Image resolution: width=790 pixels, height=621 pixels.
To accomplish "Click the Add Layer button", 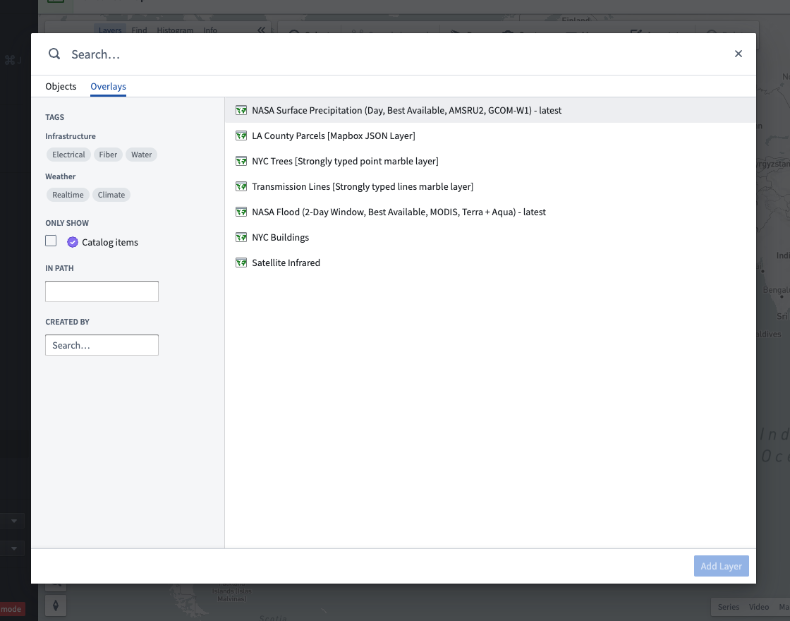I will pos(721,566).
